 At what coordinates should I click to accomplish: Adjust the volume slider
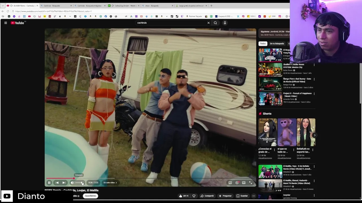pos(79,183)
